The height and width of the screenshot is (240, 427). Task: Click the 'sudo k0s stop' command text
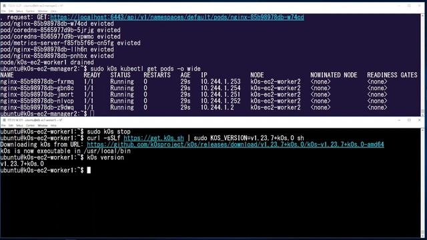[x=109, y=132]
